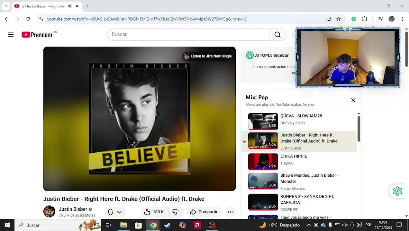This screenshot has height=231, width=409.
Task: Expand notification options chevron beside bell
Action: pyautogui.click(x=119, y=212)
